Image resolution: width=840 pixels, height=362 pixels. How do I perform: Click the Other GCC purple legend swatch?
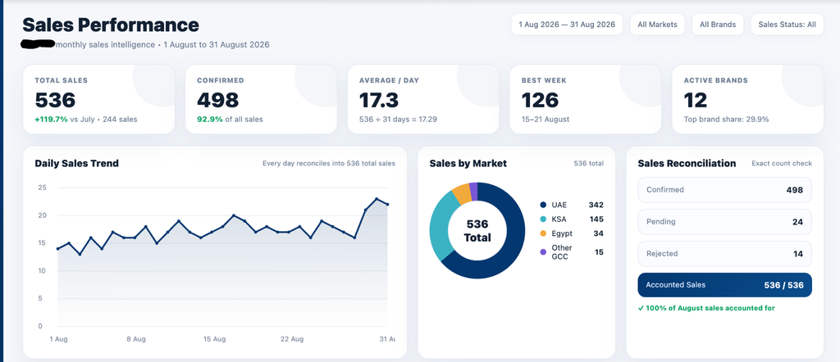tap(543, 252)
